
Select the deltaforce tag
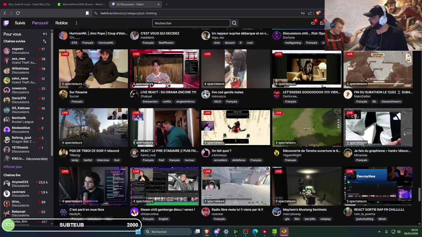(x=238, y=160)
